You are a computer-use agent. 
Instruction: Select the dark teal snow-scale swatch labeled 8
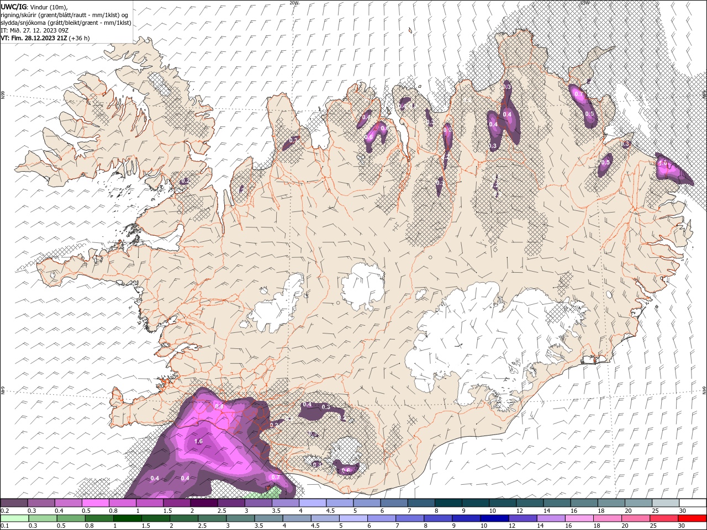point(448,503)
